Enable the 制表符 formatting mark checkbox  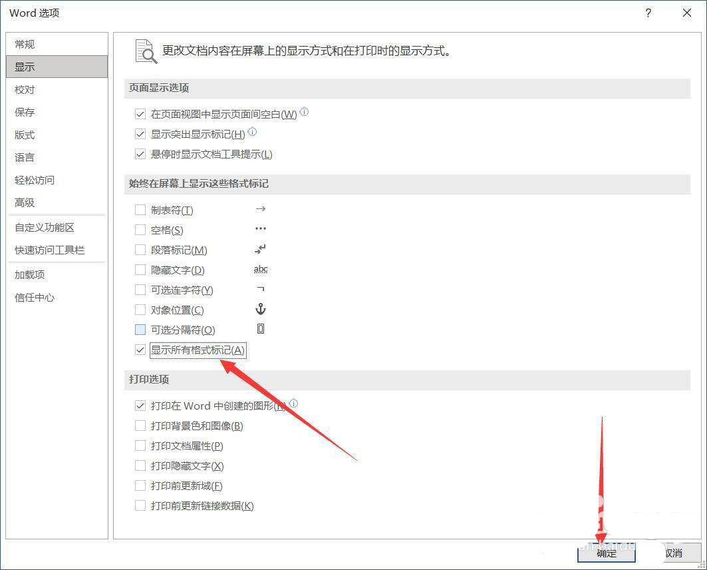pos(140,208)
